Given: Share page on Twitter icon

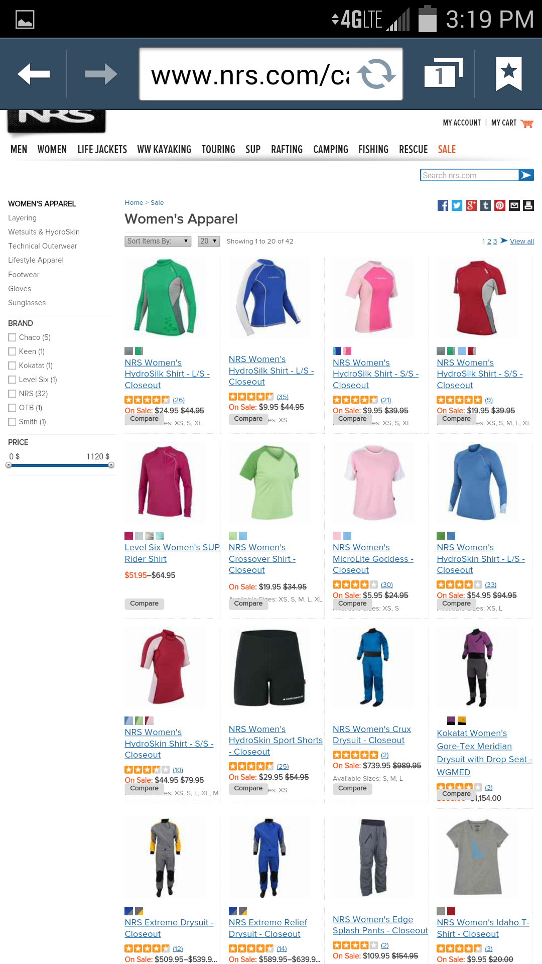Looking at the screenshot, I should [x=457, y=205].
